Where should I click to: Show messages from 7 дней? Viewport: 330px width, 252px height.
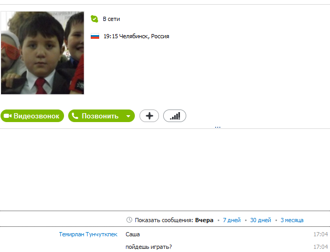(232, 220)
